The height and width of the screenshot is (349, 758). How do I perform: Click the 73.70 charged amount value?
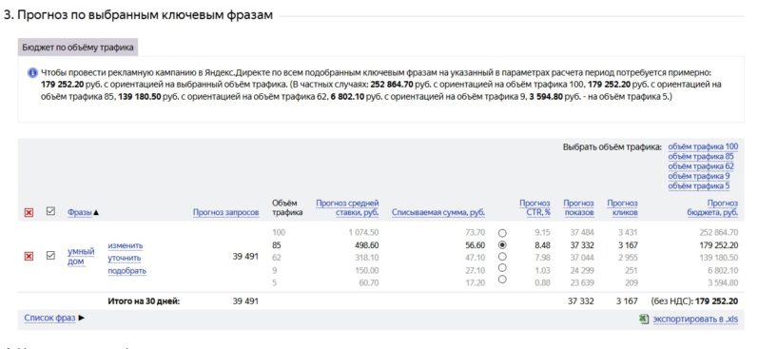[475, 232]
